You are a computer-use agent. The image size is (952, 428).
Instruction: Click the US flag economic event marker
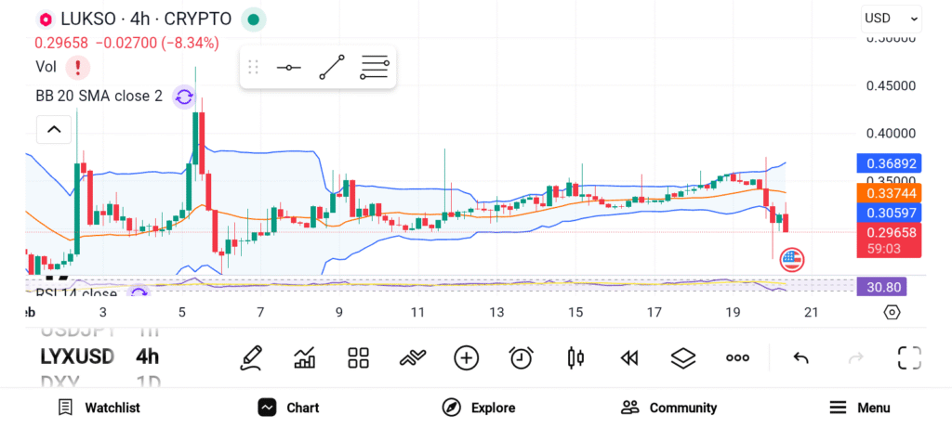click(792, 260)
